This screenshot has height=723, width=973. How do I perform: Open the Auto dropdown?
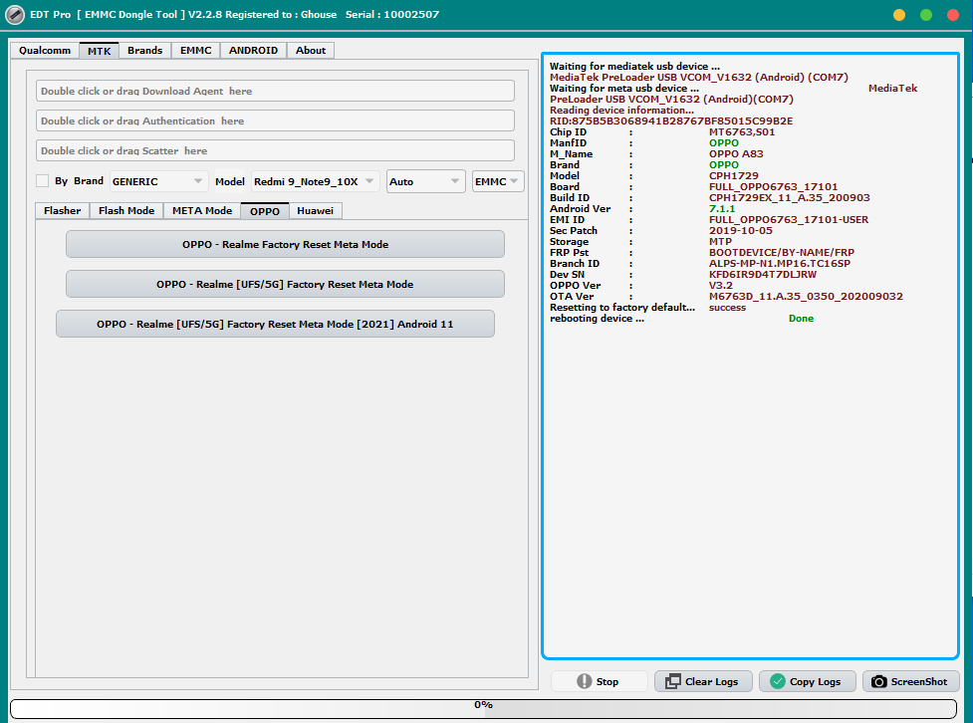[425, 181]
